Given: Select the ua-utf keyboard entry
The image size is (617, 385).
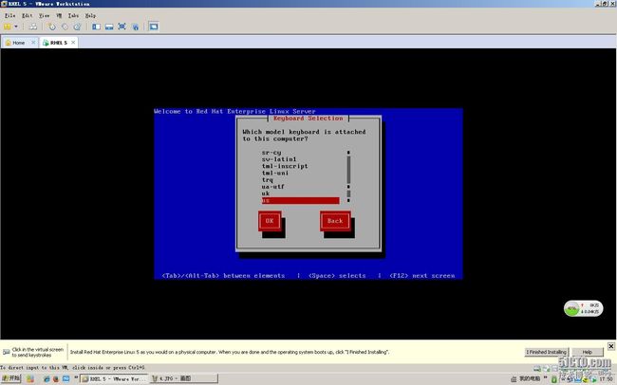Looking at the screenshot, I should click(x=273, y=187).
